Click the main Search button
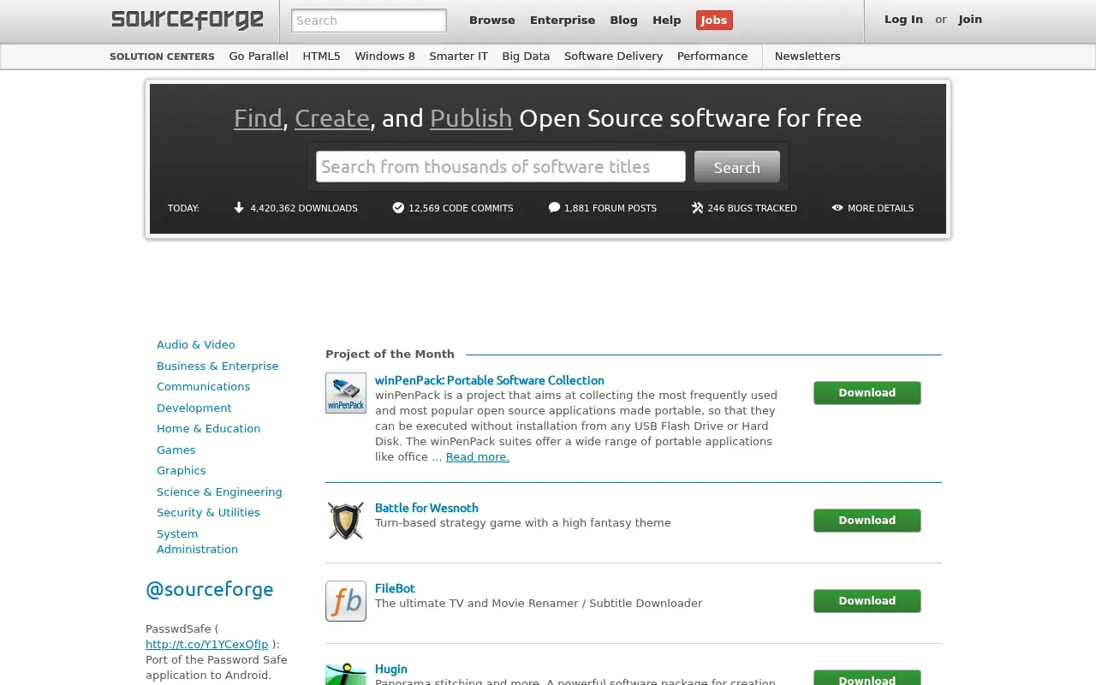This screenshot has width=1096, height=685. (737, 167)
